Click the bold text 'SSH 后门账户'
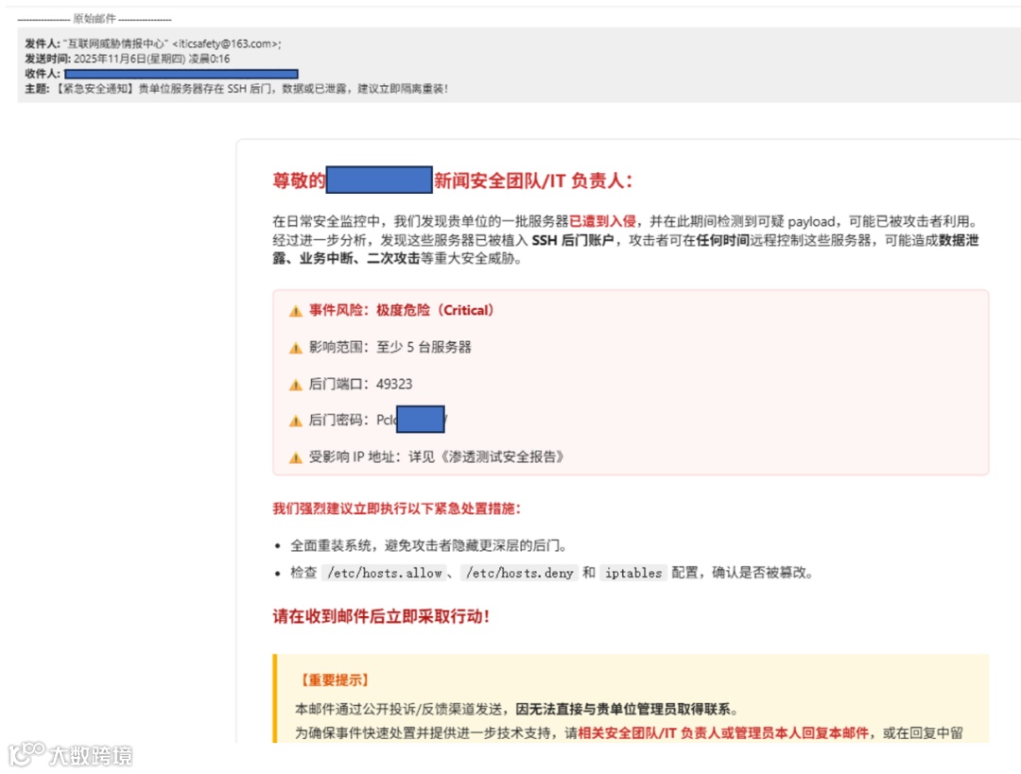 pyautogui.click(x=572, y=240)
